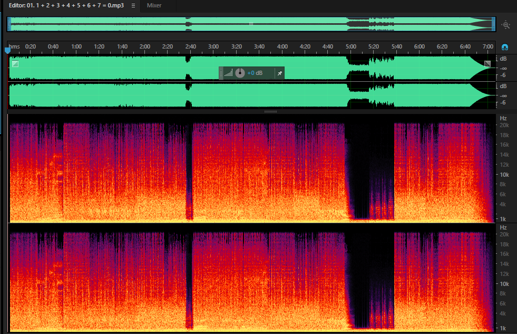Click the 6:20 mark on the timeline
Viewport: 517px width, 334px height.
(442, 46)
